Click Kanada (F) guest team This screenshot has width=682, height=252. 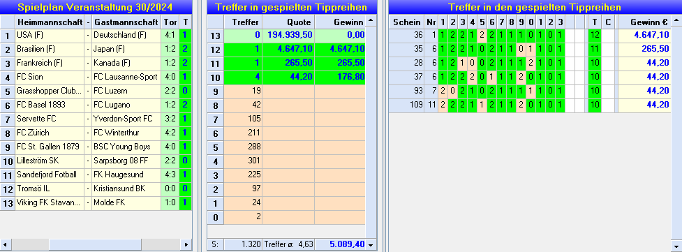[x=126, y=63]
